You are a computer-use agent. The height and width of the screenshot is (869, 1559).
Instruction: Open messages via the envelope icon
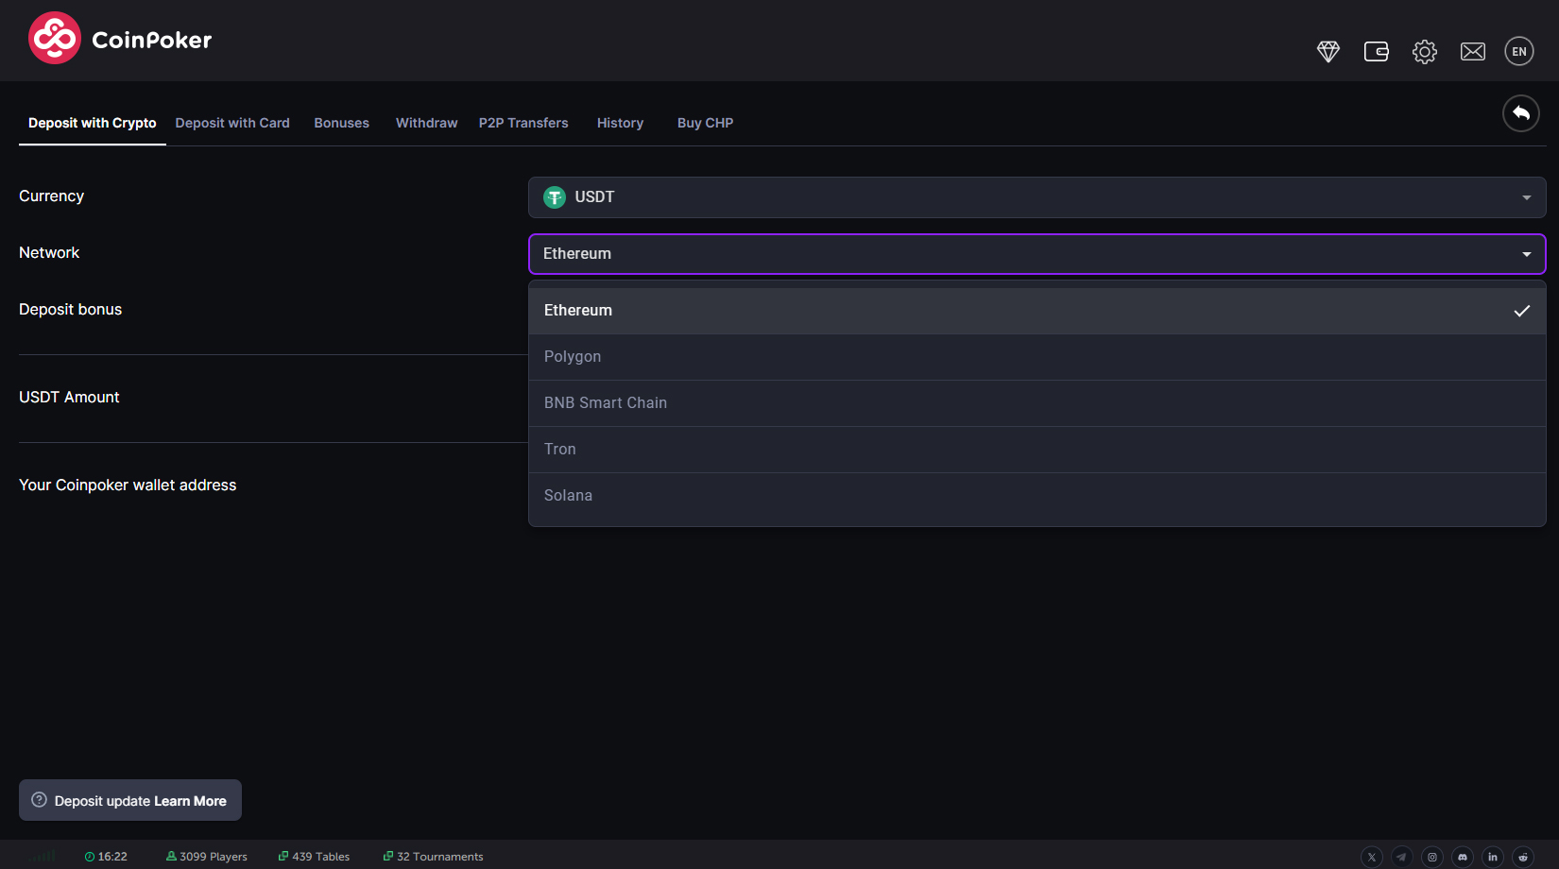(1472, 52)
